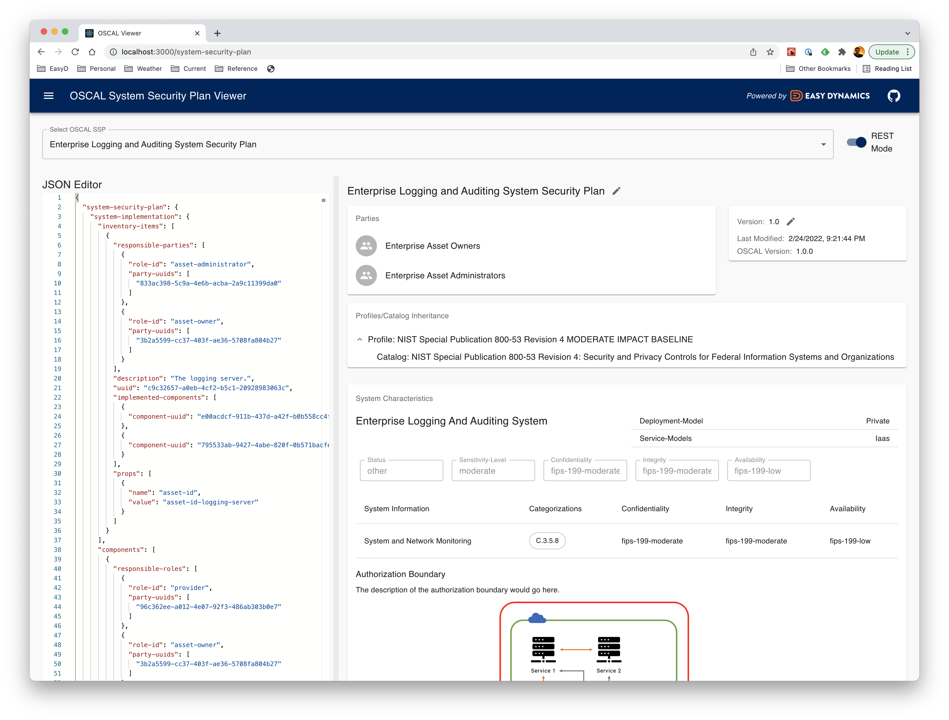Viewport: 949px width, 720px height.
Task: Reload the current page
Action: coord(75,52)
